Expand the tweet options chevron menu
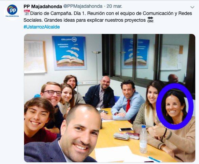 click(193, 7)
